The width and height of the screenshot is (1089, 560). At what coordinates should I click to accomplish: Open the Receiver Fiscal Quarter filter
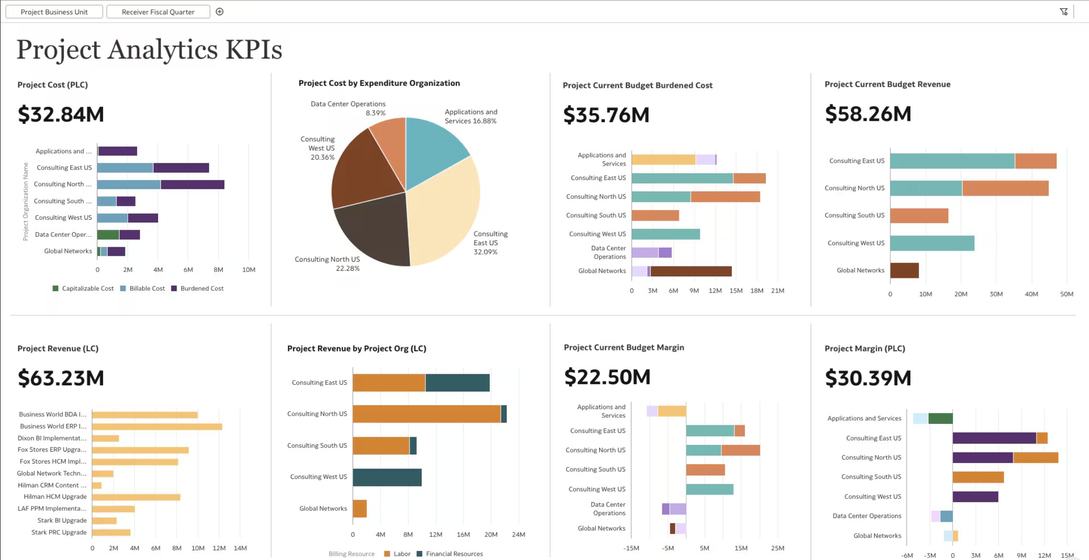(x=158, y=12)
